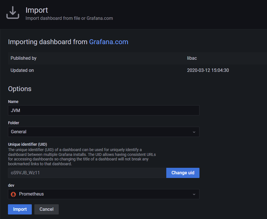Open the Folder dropdown showing General
The width and height of the screenshot is (267, 219).
coord(104,132)
